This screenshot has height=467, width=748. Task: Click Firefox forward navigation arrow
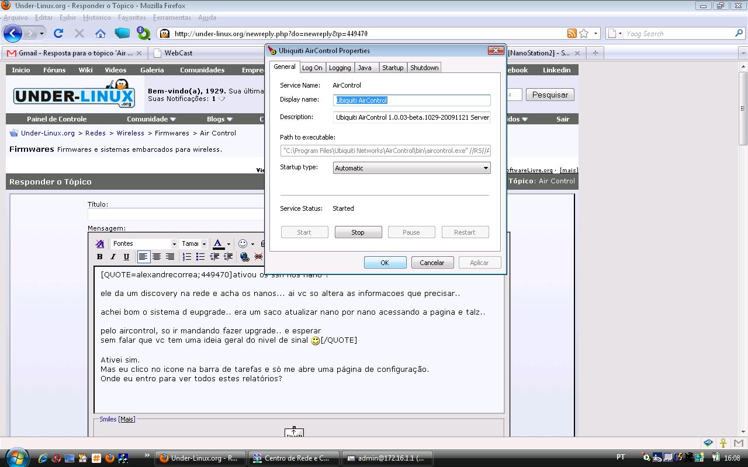30,33
